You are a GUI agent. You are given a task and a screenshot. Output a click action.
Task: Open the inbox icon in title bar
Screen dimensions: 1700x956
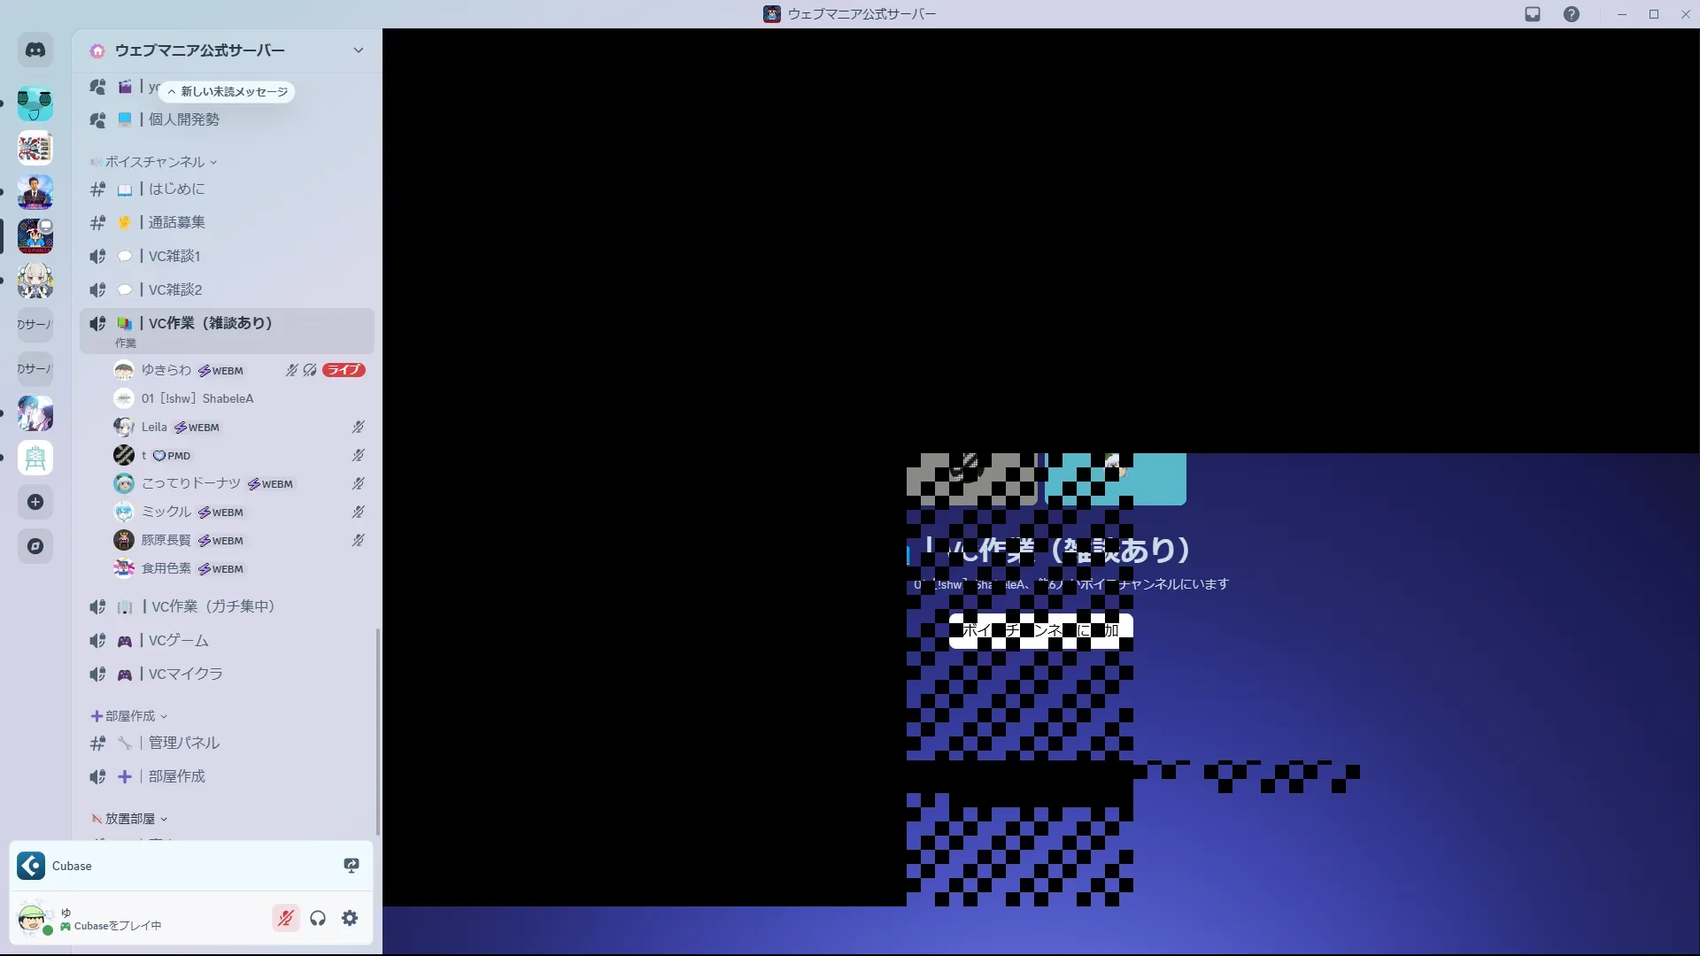(1533, 14)
